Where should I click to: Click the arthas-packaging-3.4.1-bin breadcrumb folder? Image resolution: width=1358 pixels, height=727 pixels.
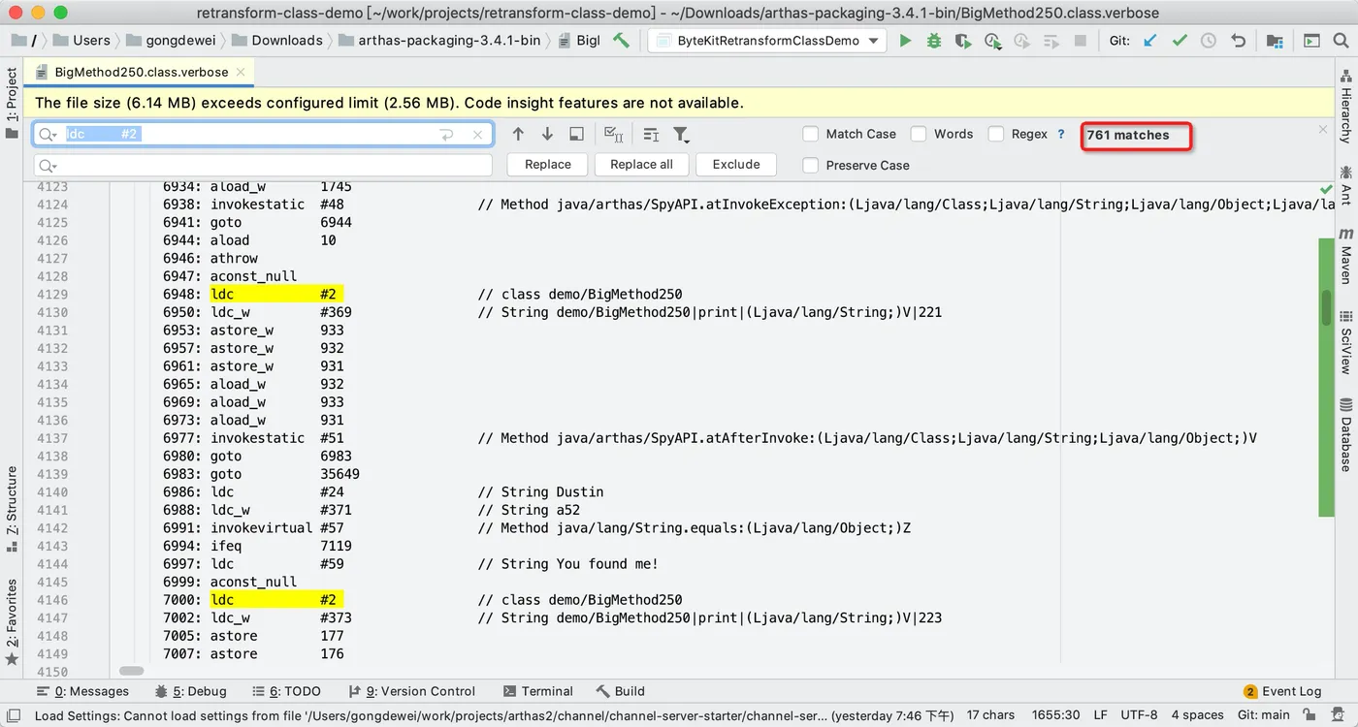(439, 41)
